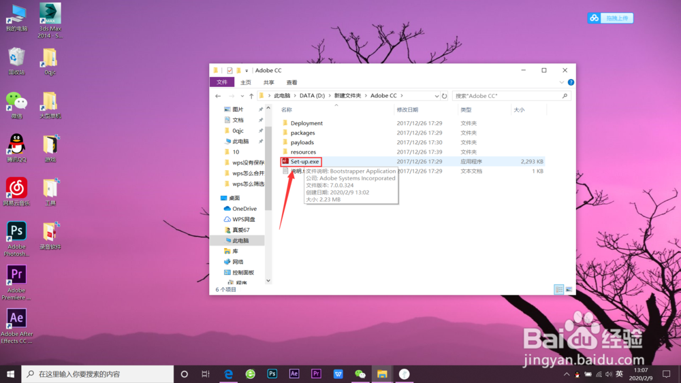
Task: Click File Explorer taskbar icon
Action: tap(382, 374)
